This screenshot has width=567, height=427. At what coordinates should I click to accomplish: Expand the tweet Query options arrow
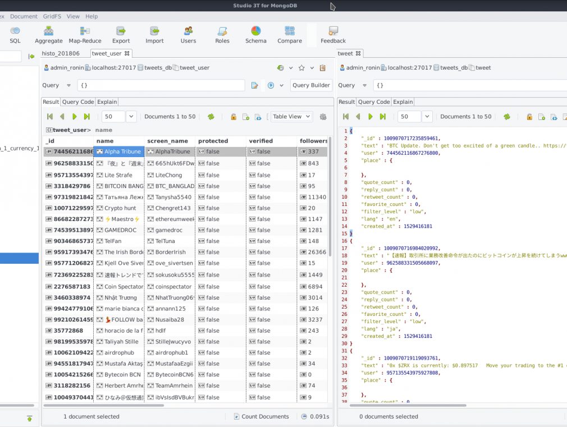(x=364, y=85)
